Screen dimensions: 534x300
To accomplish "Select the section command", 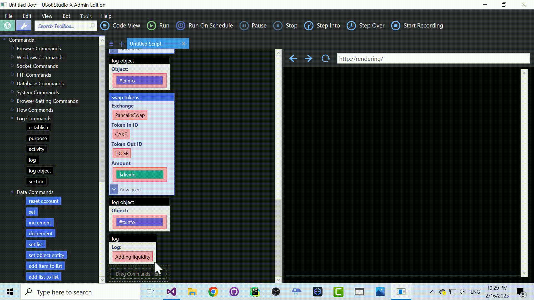I will coord(36,182).
